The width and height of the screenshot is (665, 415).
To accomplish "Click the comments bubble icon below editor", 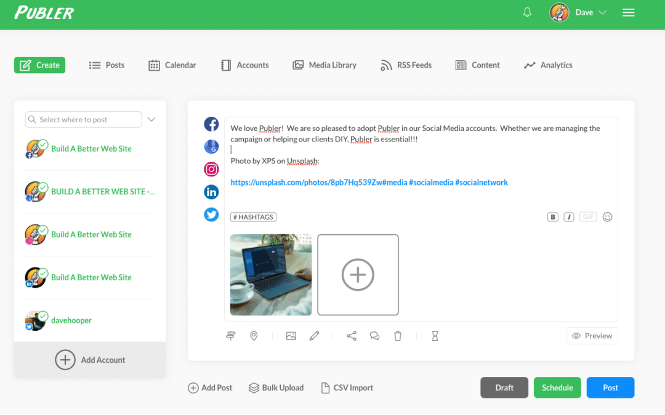I will click(x=374, y=336).
